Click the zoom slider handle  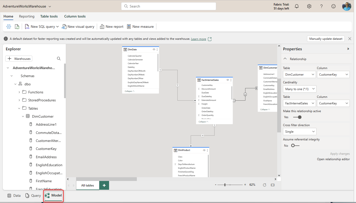225,185
